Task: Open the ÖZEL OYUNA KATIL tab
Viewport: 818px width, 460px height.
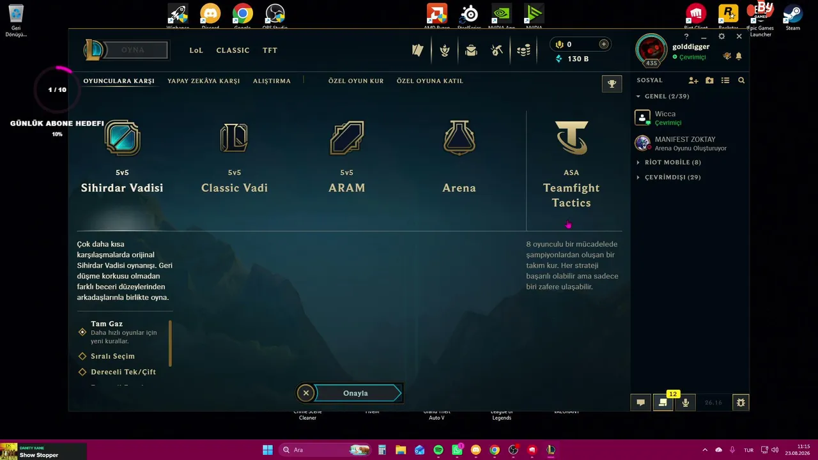Action: (x=430, y=81)
